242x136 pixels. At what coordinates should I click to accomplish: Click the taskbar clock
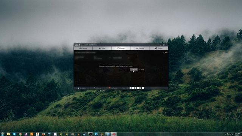pos(237,134)
